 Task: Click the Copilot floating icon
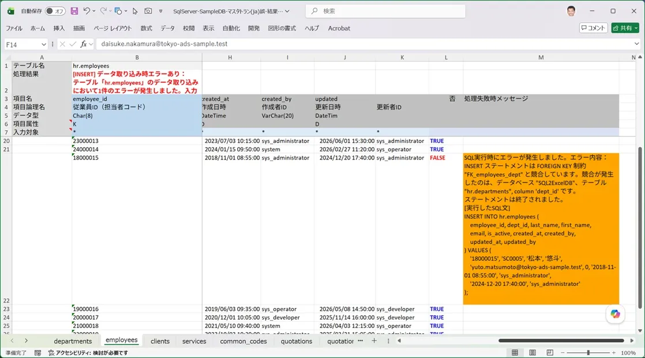[x=615, y=314]
